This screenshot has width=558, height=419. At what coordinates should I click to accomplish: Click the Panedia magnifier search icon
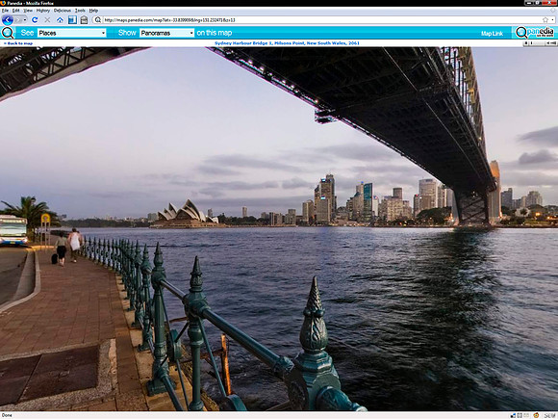click(8, 33)
